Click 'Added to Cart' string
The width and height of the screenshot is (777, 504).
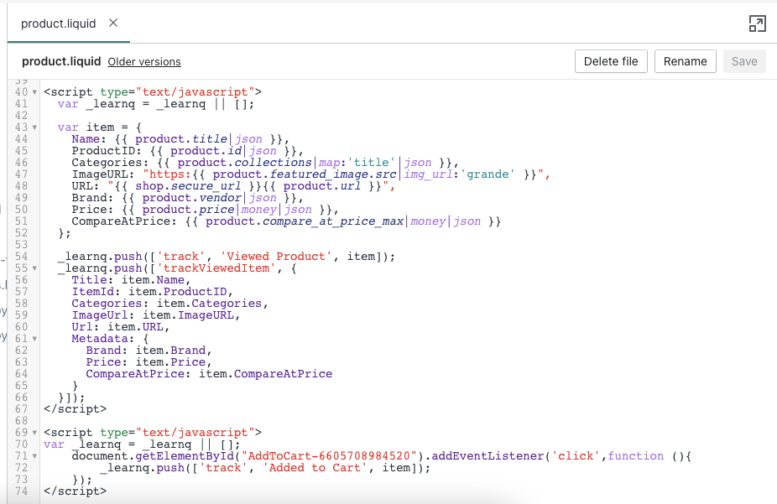315,468
